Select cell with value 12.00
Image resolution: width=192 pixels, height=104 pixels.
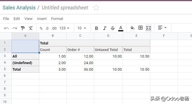[x=80, y=56]
